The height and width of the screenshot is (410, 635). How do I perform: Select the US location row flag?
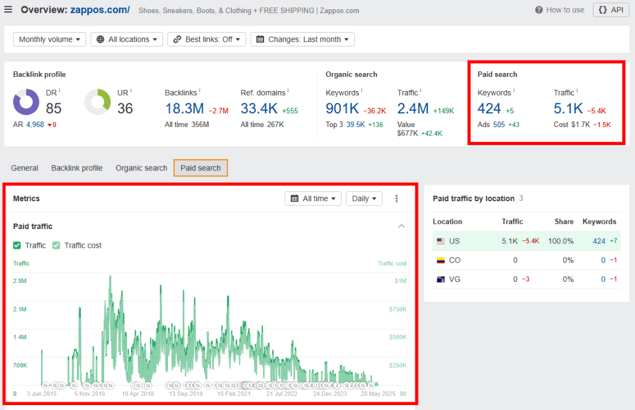[441, 242]
